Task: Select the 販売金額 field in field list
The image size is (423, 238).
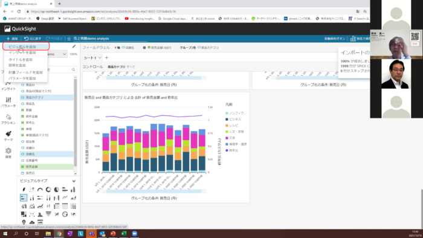Action: 47,167
